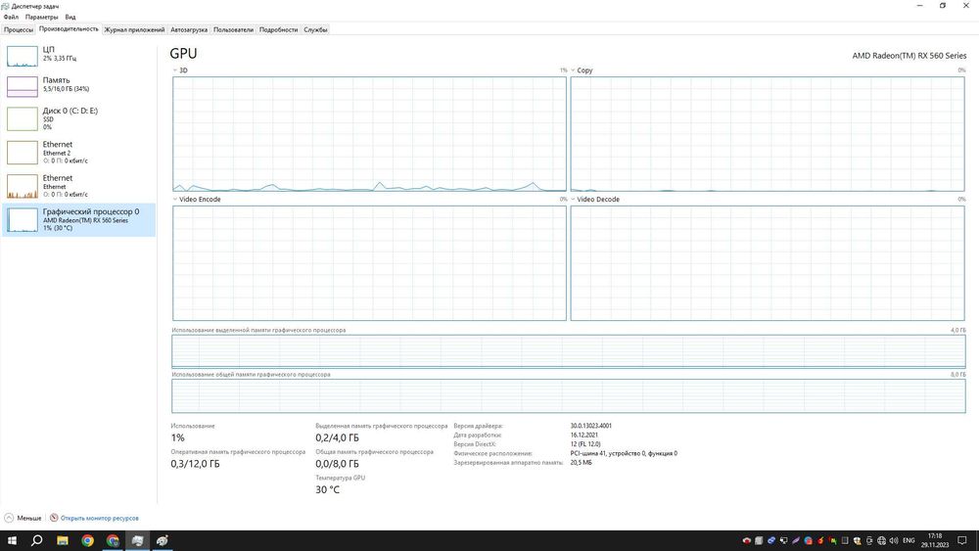The image size is (979, 551).
Task: Select Диск 0 (C: D: E:) entry
Action: [78, 118]
